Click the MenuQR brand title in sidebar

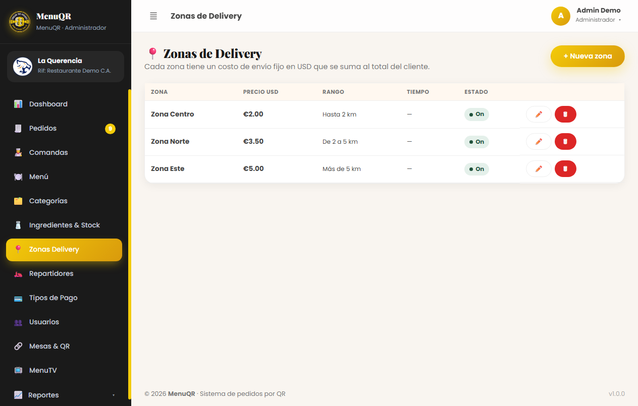pyautogui.click(x=54, y=16)
